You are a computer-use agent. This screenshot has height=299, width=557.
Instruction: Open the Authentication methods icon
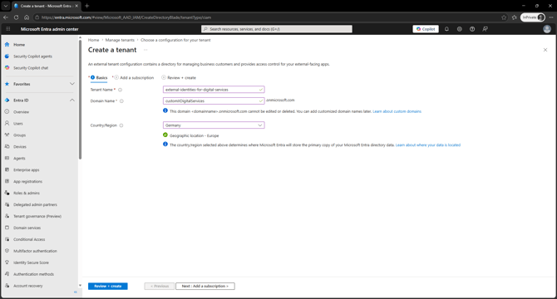click(x=7, y=274)
